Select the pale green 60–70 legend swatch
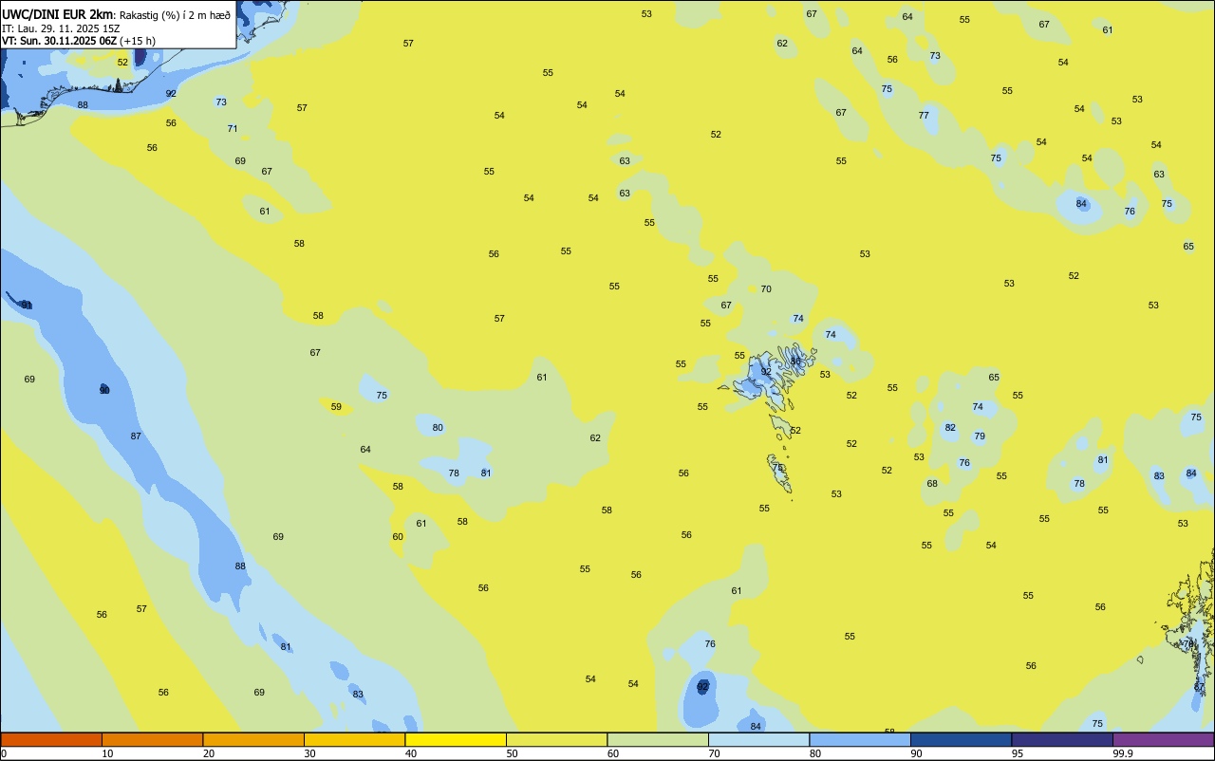1215x761 pixels. [658, 739]
